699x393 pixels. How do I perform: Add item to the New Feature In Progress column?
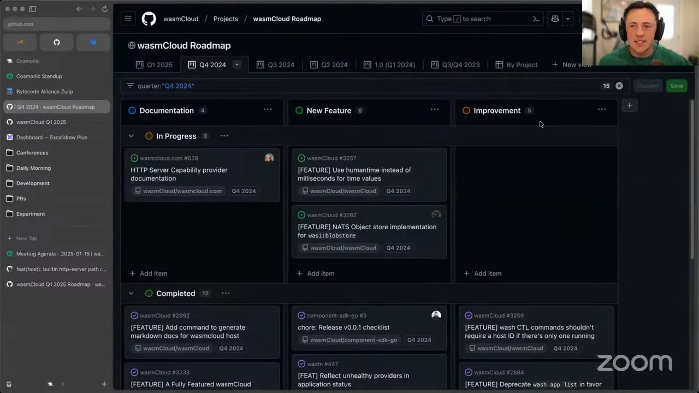(x=316, y=273)
